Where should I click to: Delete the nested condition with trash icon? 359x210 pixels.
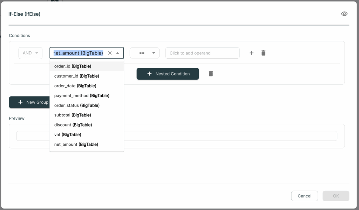[x=211, y=74]
